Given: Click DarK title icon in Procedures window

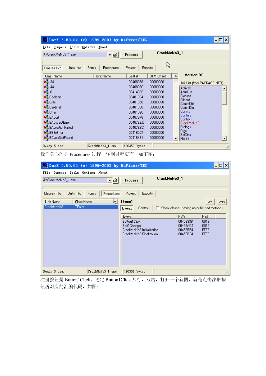Looking at the screenshot, I should [x=45, y=165].
